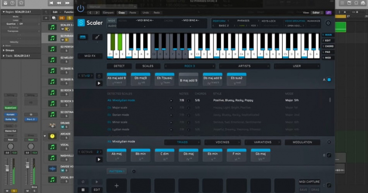Select the AUDIO input tab
This screenshot has height=193, width=368.
112,26
